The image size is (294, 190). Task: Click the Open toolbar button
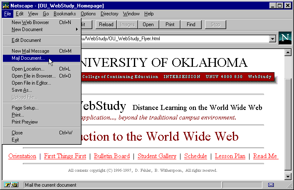pos(148,24)
